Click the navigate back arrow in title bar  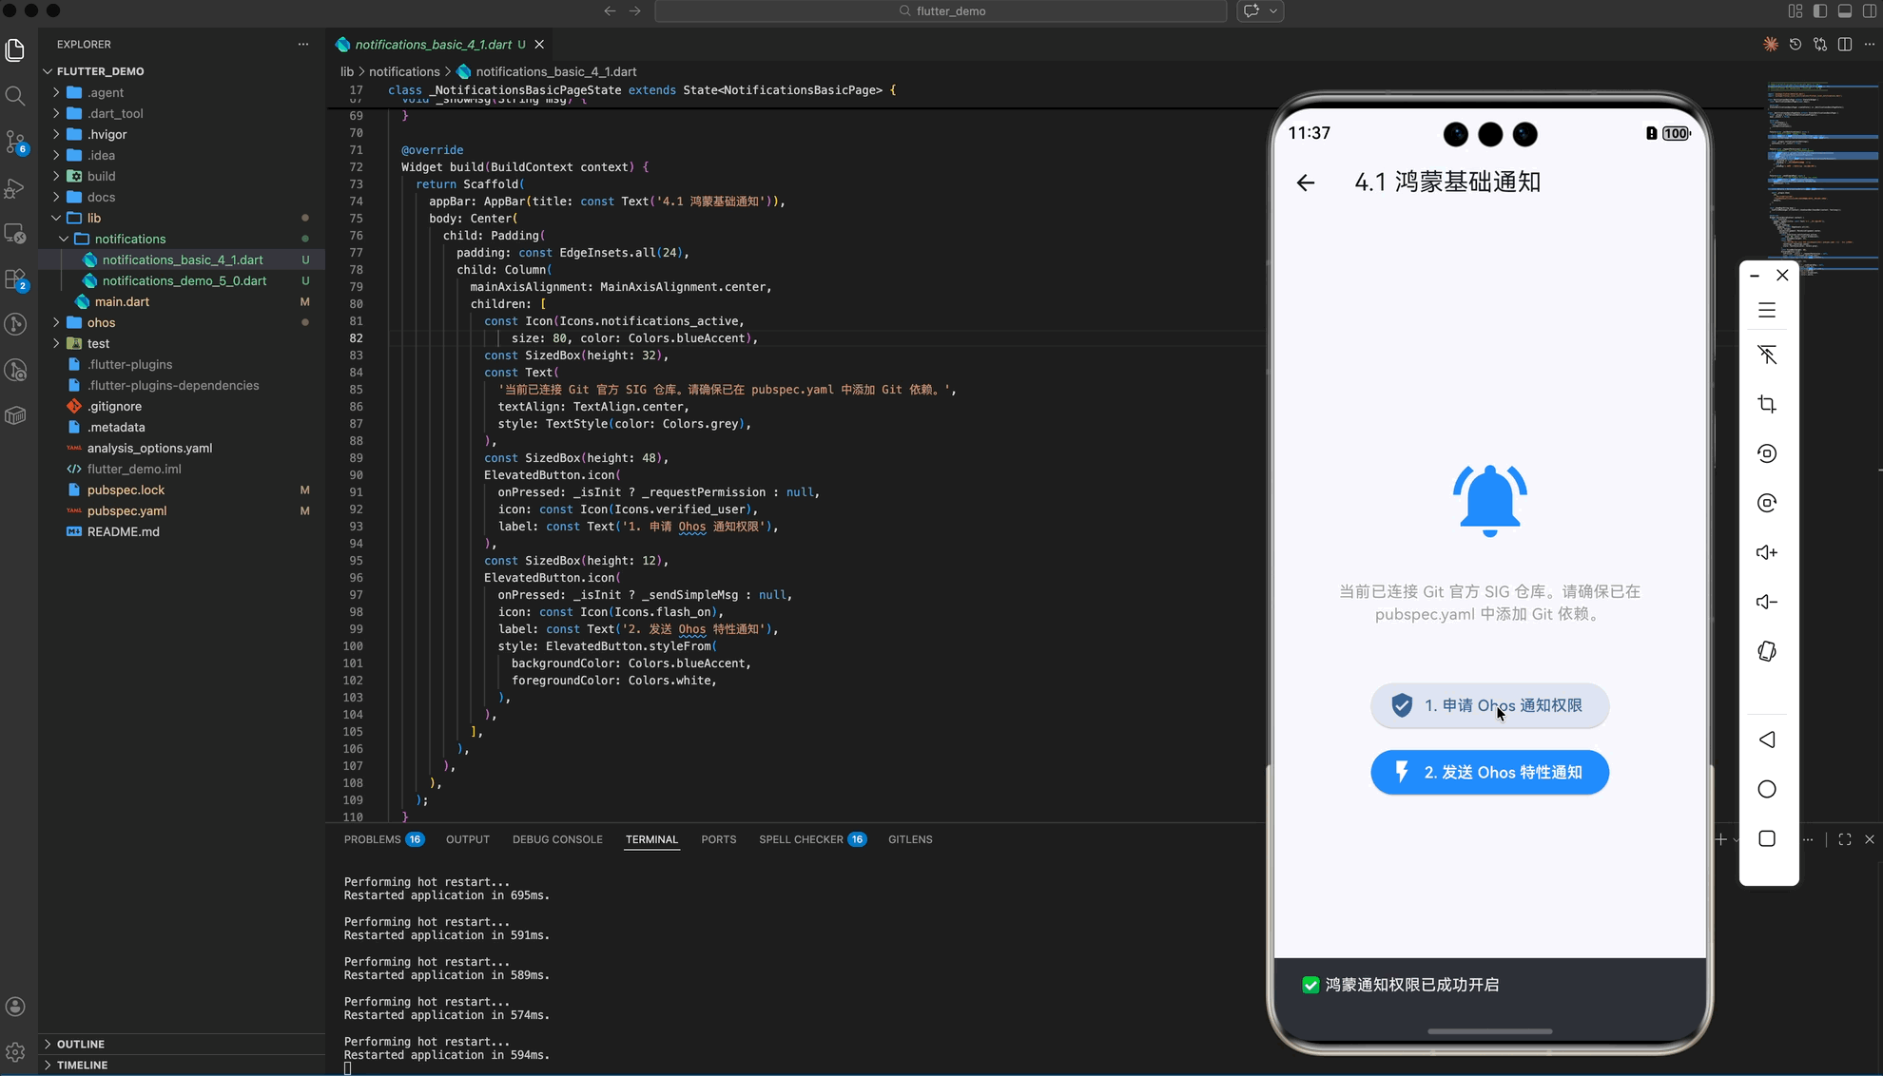(610, 11)
